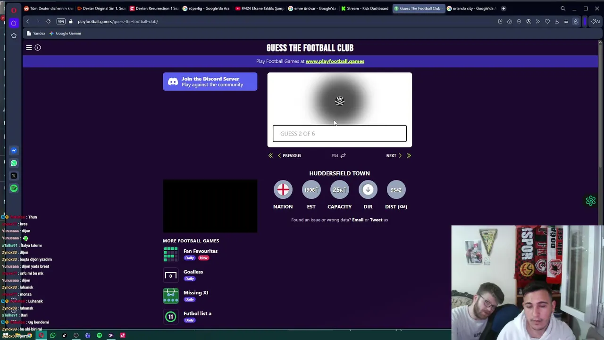Click the Discord logo icon
The height and width of the screenshot is (340, 604).
pos(173,82)
